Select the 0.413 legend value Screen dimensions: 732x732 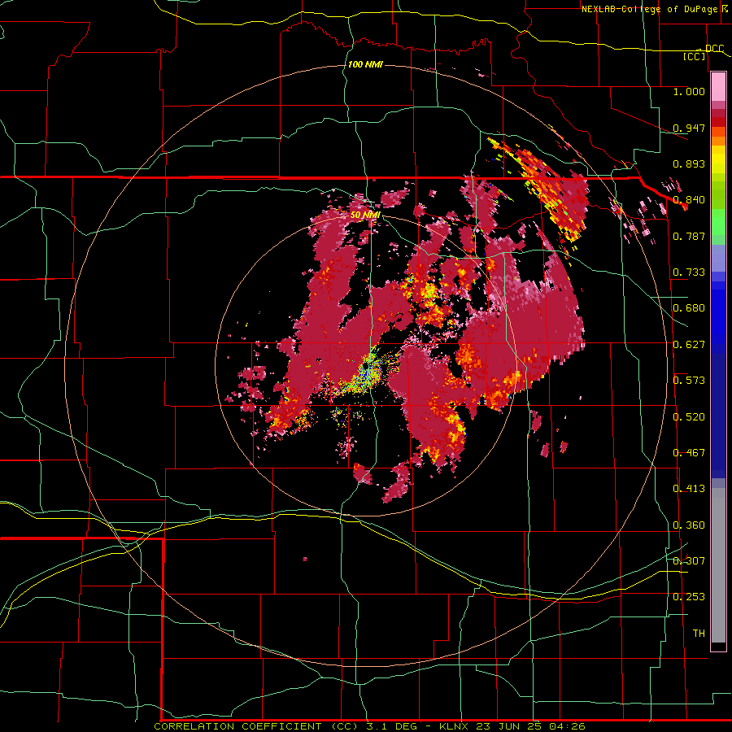(689, 489)
